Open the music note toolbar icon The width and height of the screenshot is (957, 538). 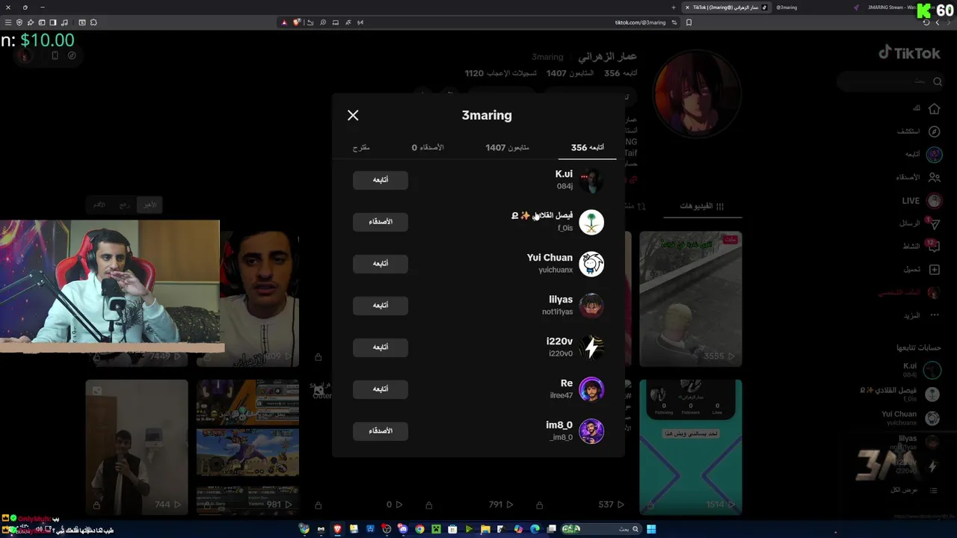pos(64,22)
